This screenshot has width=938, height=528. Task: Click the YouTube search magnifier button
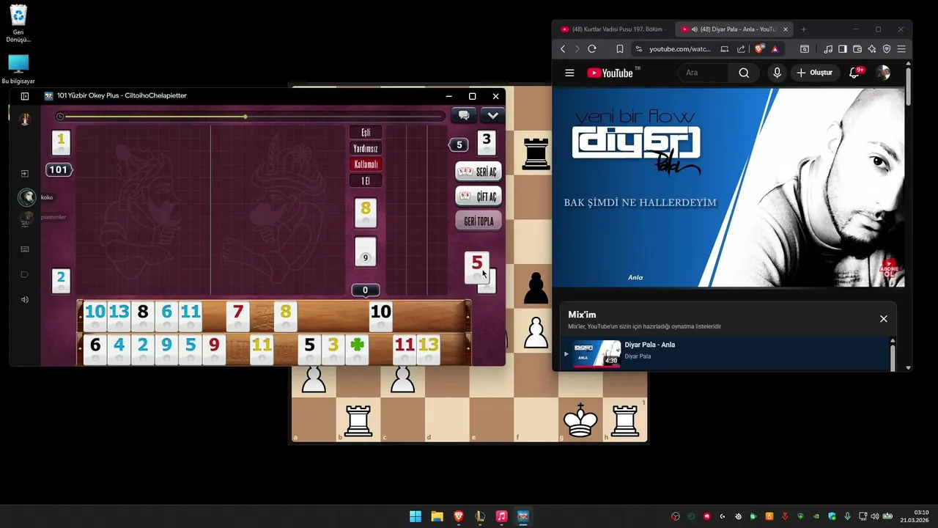pos(744,73)
